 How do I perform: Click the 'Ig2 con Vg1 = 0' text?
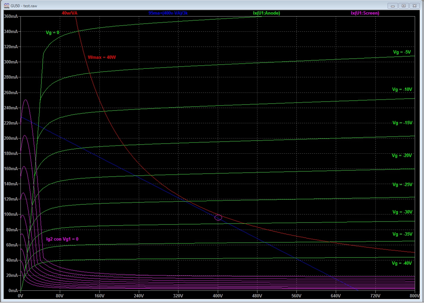pyautogui.click(x=62, y=239)
